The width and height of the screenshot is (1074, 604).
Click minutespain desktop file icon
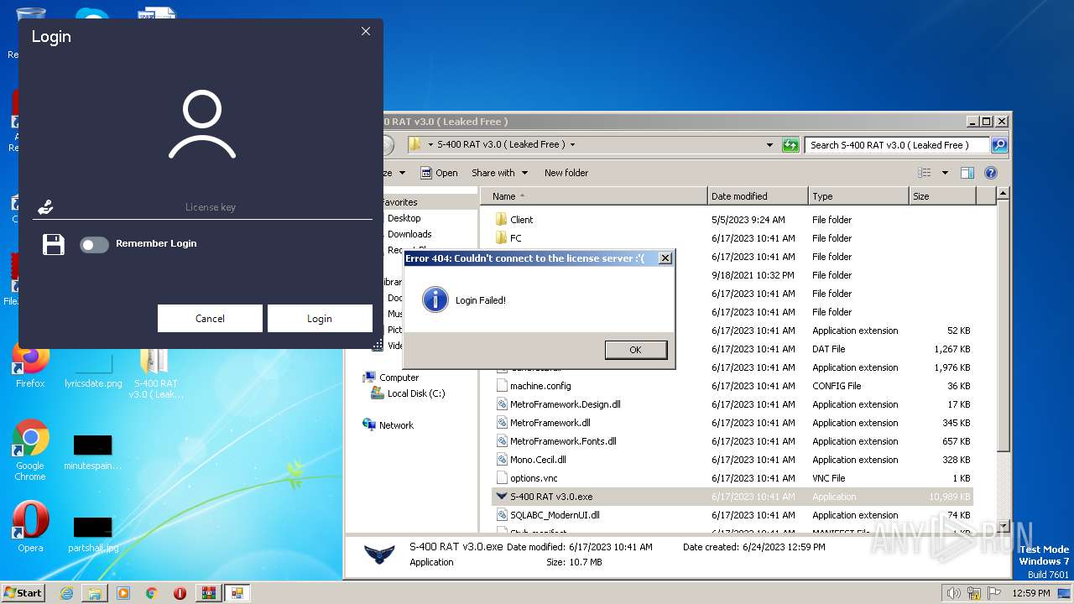(92, 453)
